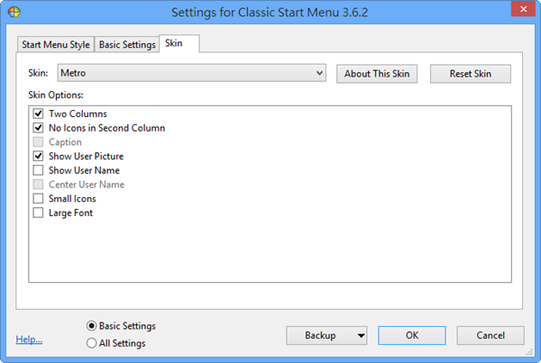Toggle No Icons in Second Column
541x363 pixels.
(38, 128)
